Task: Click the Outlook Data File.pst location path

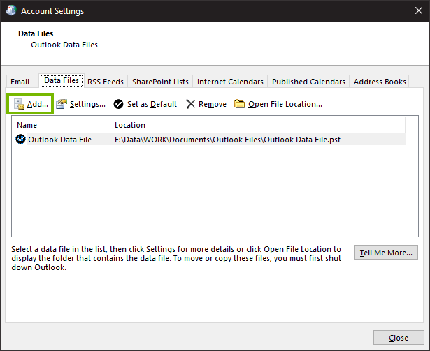Action: [x=227, y=140]
